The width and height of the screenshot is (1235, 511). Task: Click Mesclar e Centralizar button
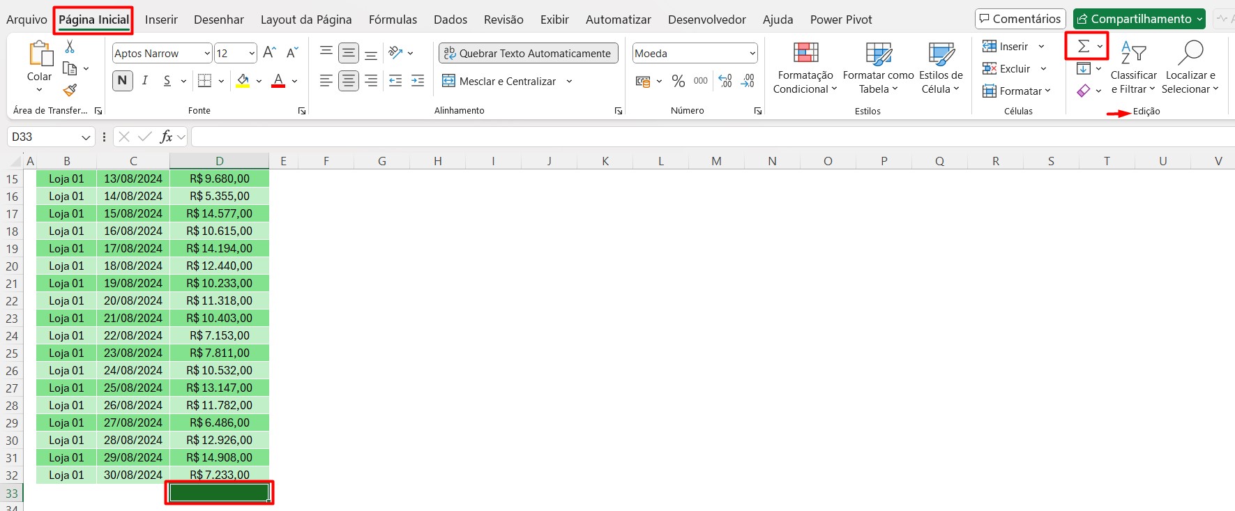click(x=499, y=81)
